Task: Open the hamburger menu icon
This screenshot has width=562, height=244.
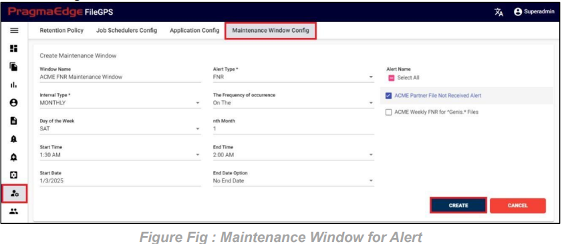Action: pyautogui.click(x=14, y=31)
